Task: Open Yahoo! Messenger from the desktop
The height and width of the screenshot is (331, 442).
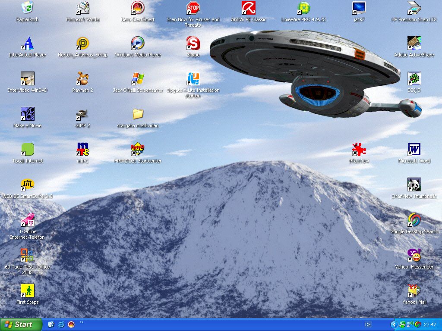Action: 414,255
